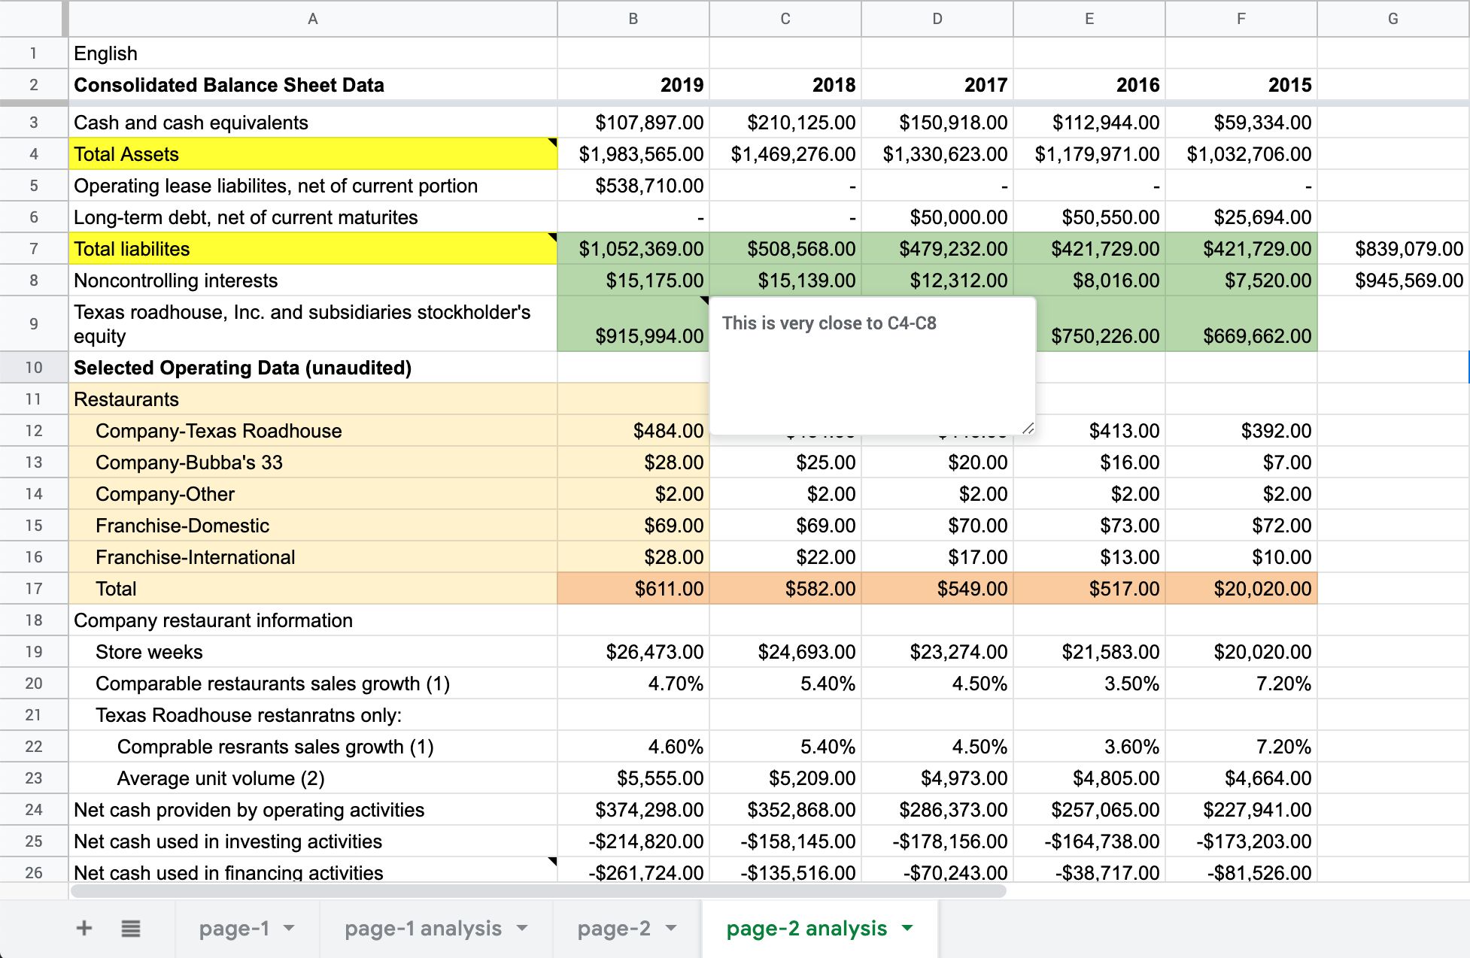Open page-2 tab dropdown arrow

coord(671,928)
